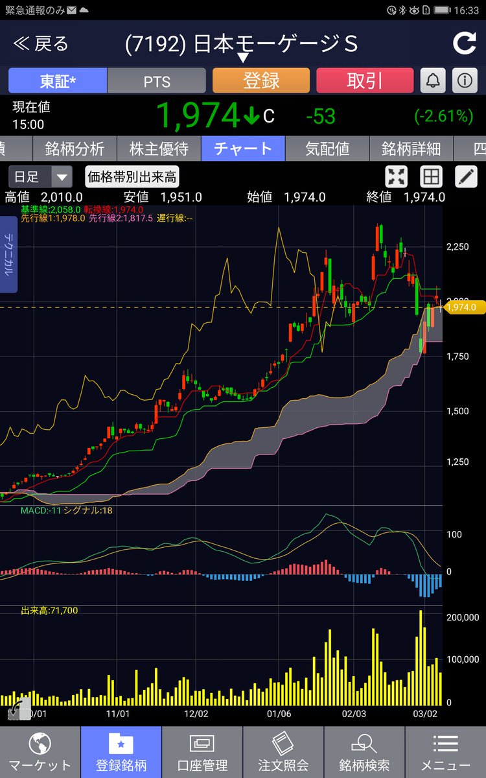The height and width of the screenshot is (778, 486).
Task: Toggle 価格帯別出来高 display
Action: pyautogui.click(x=132, y=176)
